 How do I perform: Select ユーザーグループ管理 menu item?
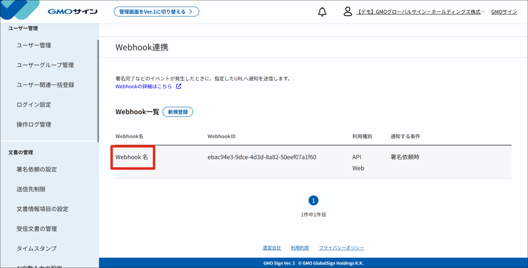[45, 65]
